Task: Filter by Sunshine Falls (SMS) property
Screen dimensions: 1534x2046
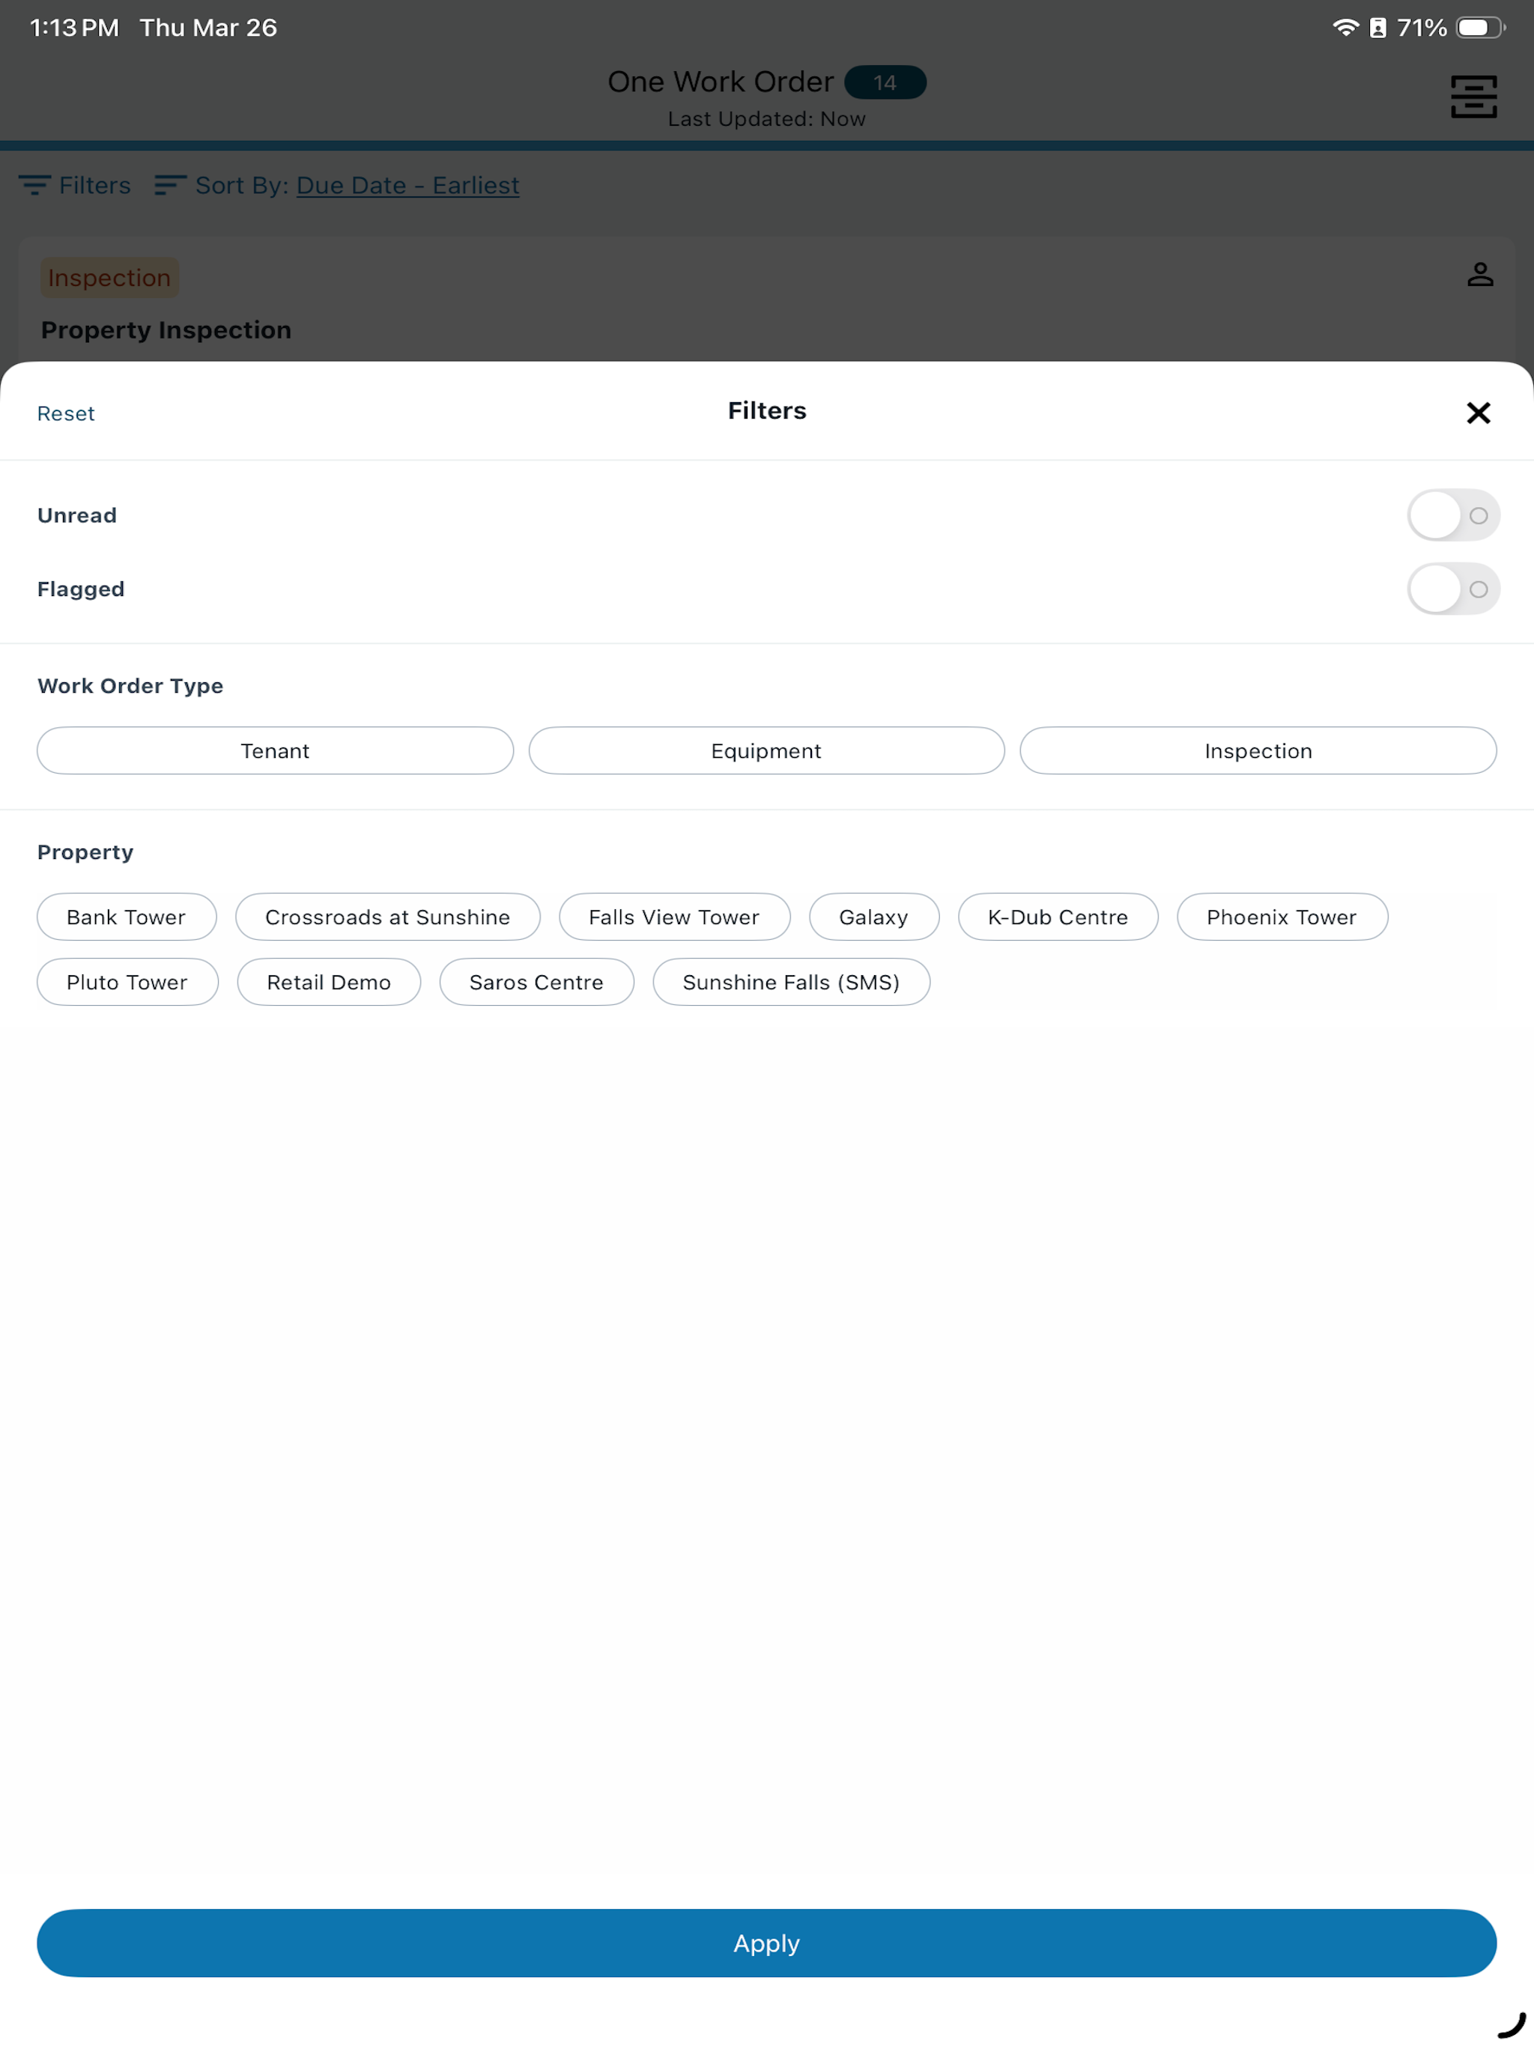Action: point(791,981)
